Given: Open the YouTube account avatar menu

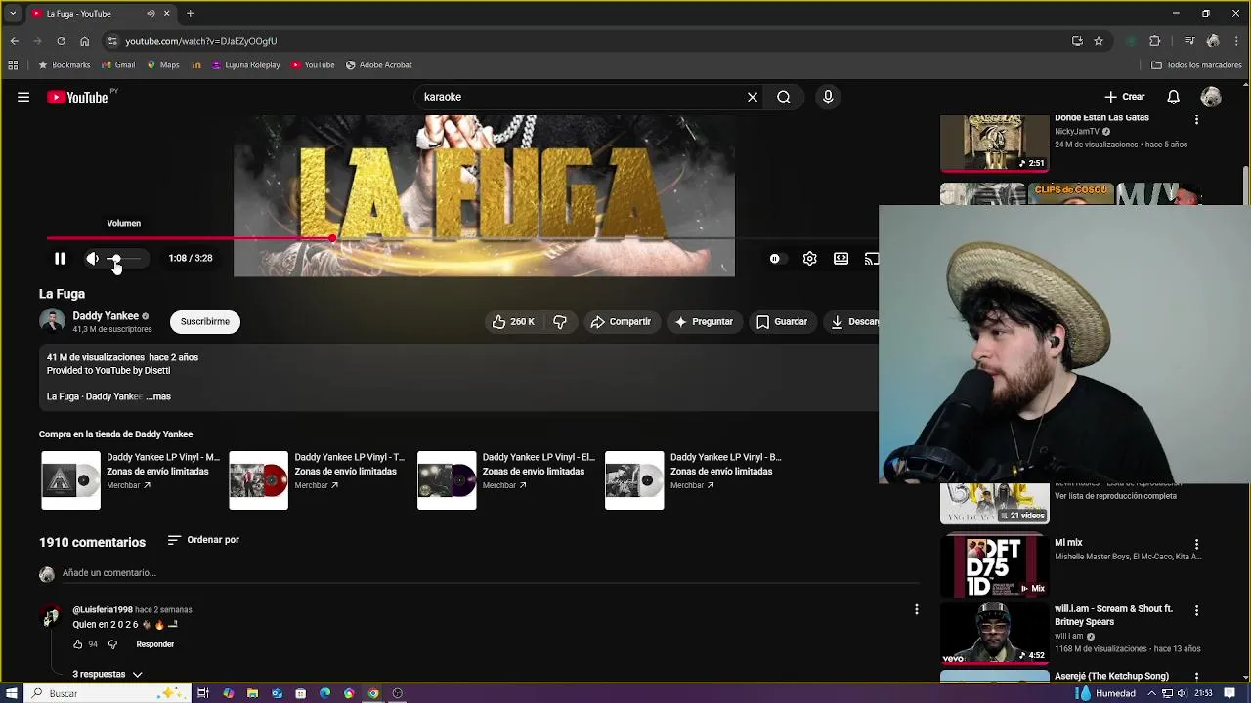Looking at the screenshot, I should click(x=1211, y=97).
